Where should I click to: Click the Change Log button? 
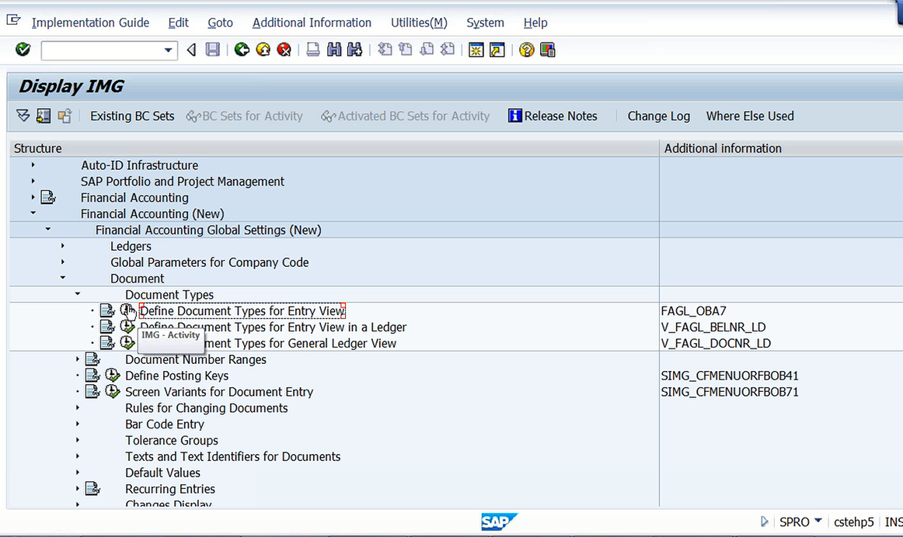click(x=658, y=116)
